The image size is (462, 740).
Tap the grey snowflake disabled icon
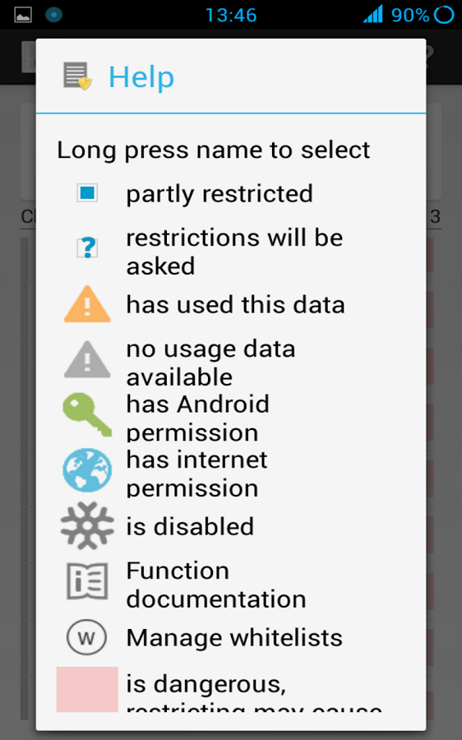point(87,525)
